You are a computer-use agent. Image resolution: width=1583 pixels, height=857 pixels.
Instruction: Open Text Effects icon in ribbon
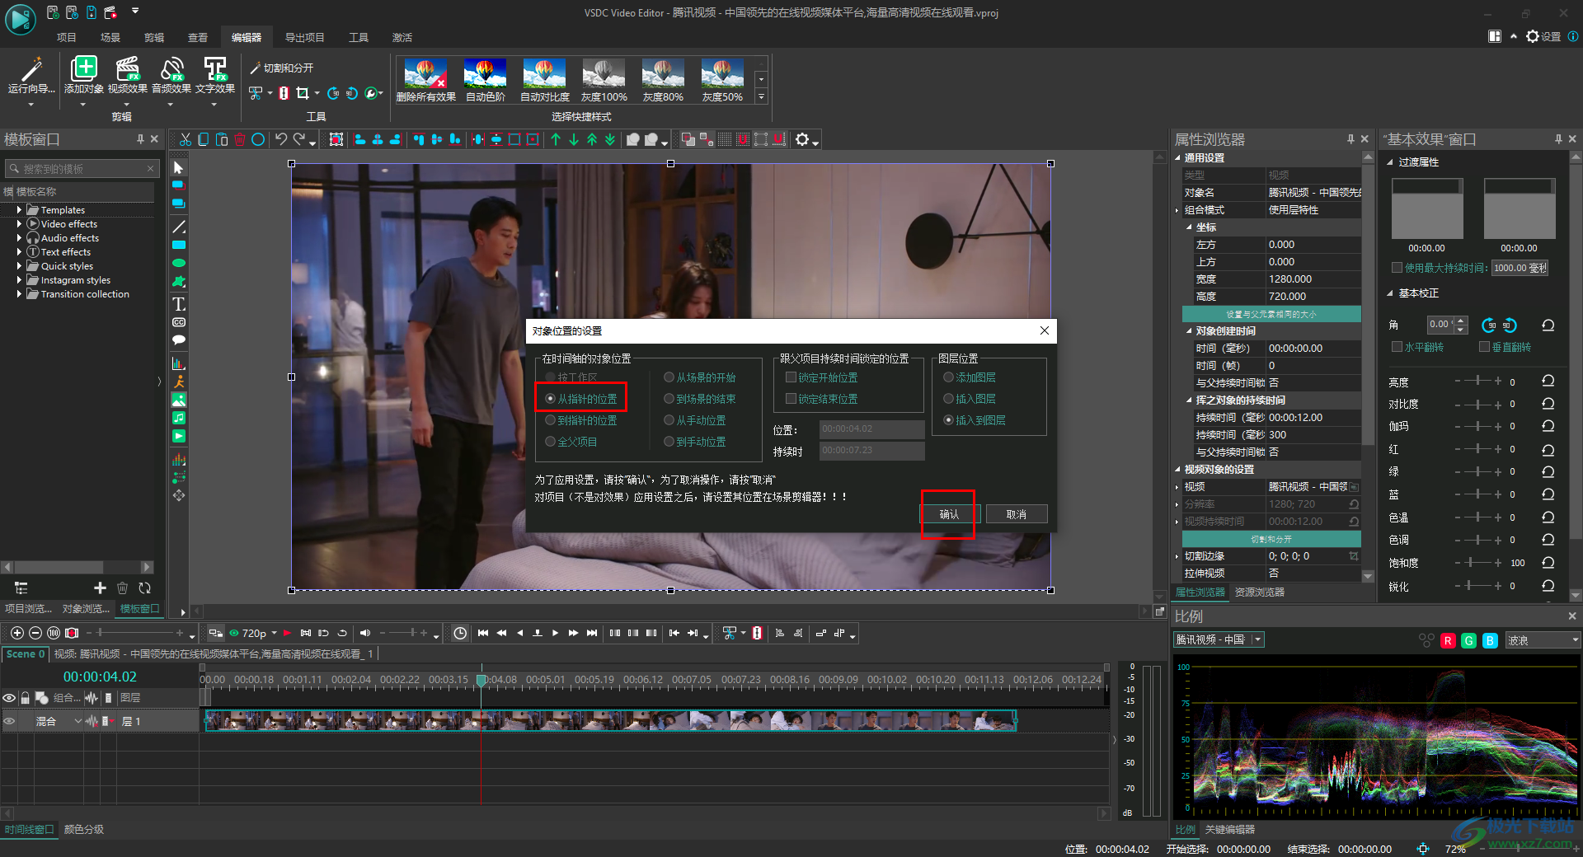[x=215, y=69]
